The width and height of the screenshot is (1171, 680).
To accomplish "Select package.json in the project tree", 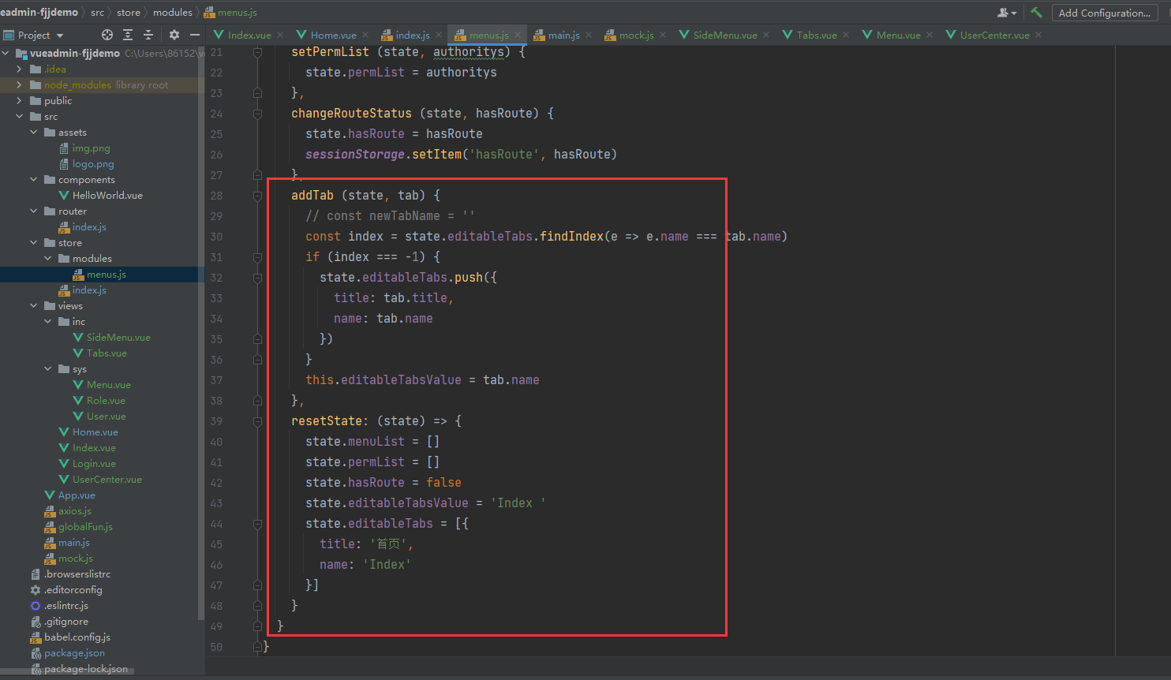I will (74, 653).
